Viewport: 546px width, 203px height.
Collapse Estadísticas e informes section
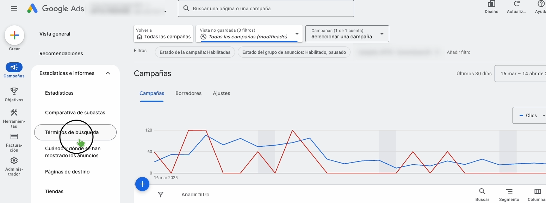click(108, 73)
